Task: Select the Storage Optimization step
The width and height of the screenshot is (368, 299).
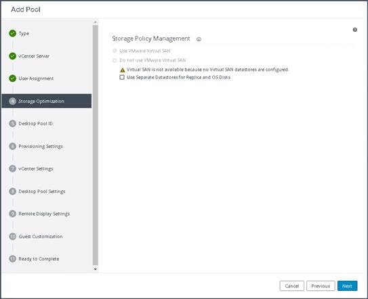Action: [47, 101]
